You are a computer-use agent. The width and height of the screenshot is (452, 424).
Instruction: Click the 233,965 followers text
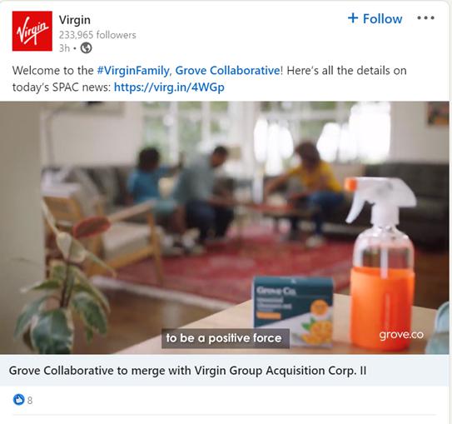tap(97, 35)
